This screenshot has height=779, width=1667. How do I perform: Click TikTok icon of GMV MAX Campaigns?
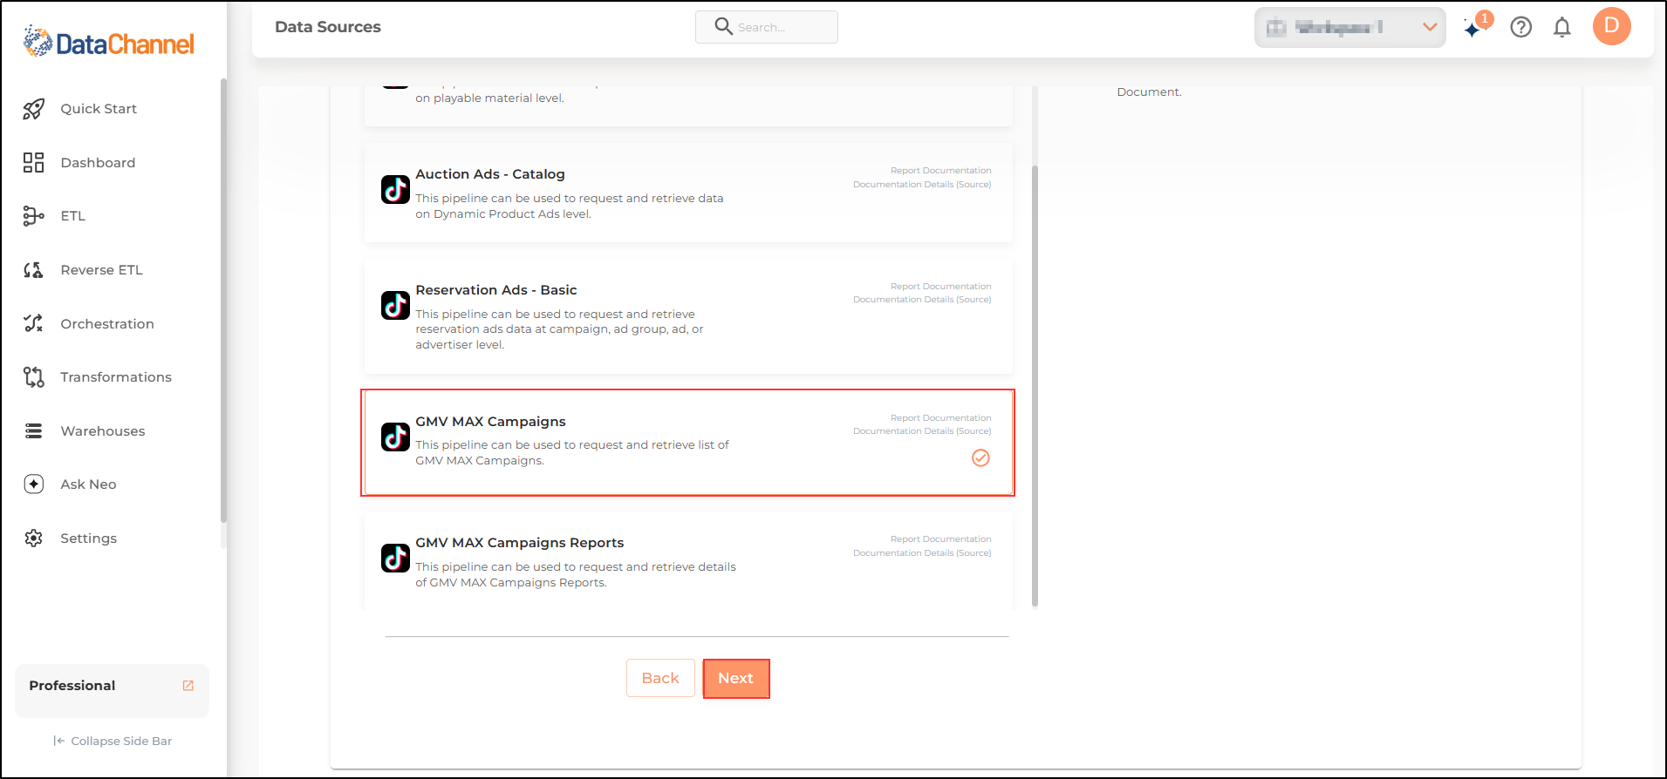[x=395, y=437]
